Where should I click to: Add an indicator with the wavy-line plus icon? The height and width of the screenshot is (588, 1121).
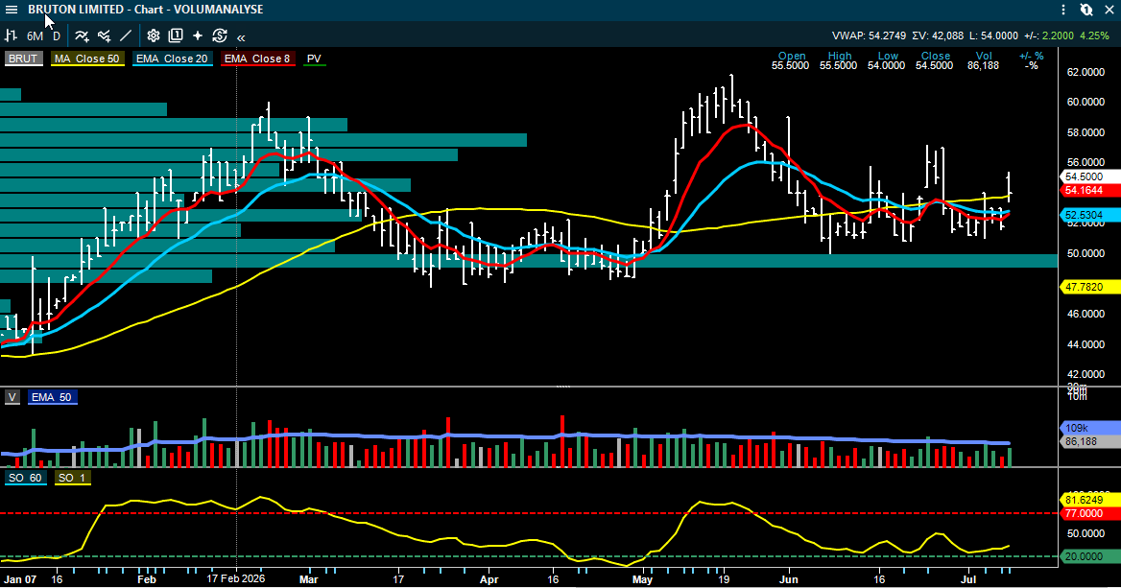[83, 35]
